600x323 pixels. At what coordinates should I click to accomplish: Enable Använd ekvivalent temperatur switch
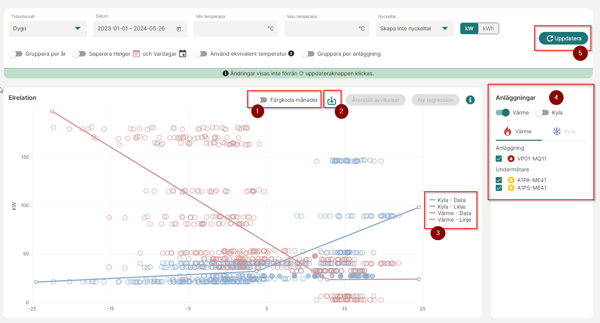tap(200, 54)
